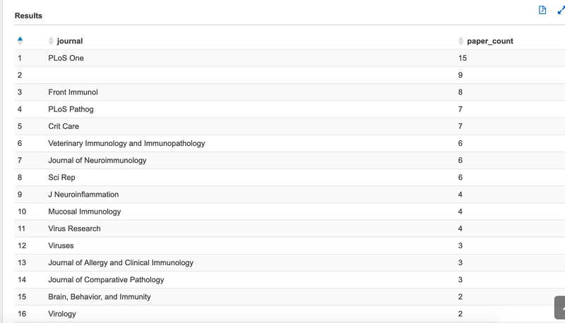Select the Crit Care row
The height and width of the screenshot is (323, 565).
290,126
